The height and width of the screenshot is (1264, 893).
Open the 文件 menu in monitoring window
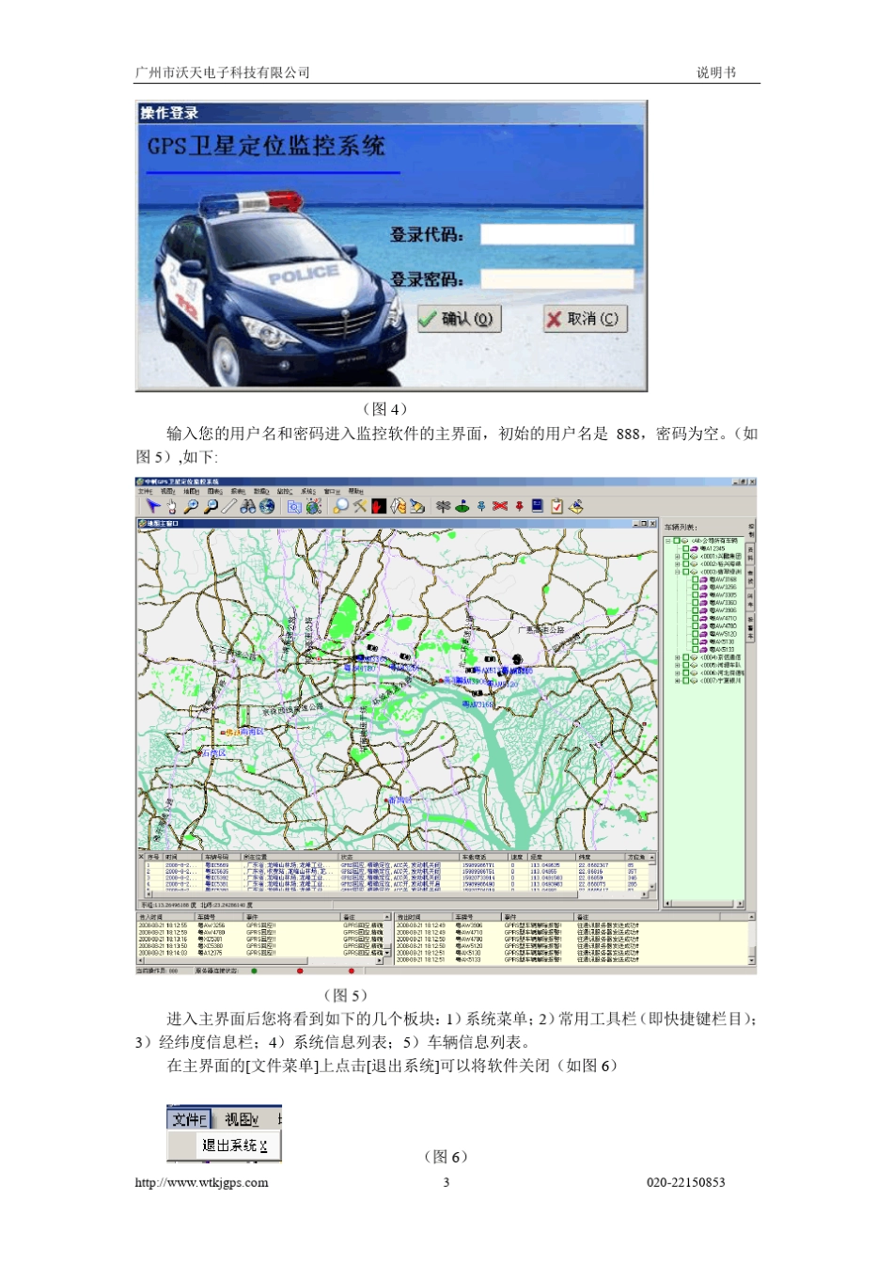tap(145, 491)
